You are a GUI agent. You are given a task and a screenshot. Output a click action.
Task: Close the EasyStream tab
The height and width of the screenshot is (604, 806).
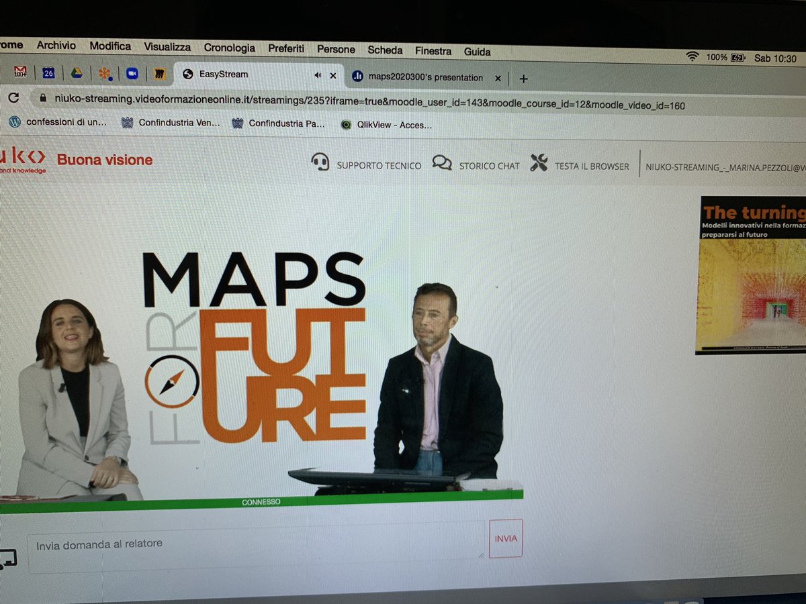pyautogui.click(x=333, y=75)
